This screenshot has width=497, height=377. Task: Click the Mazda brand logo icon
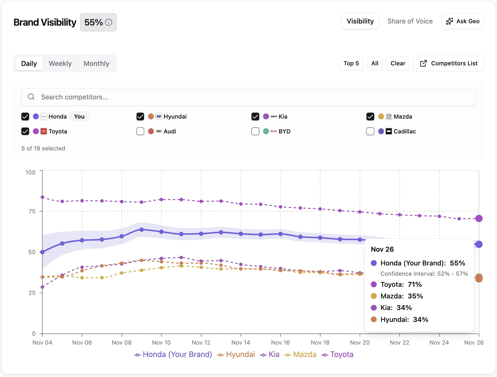coord(389,116)
